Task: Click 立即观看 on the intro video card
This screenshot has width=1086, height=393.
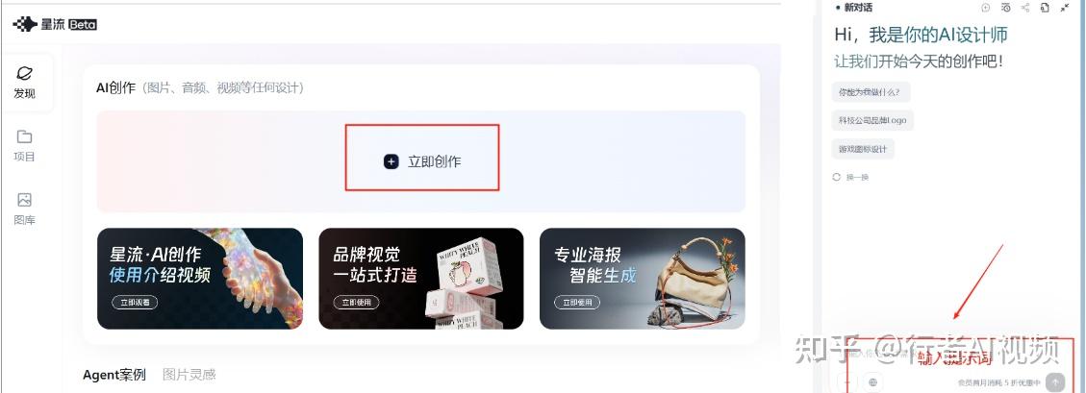Action: coord(135,303)
